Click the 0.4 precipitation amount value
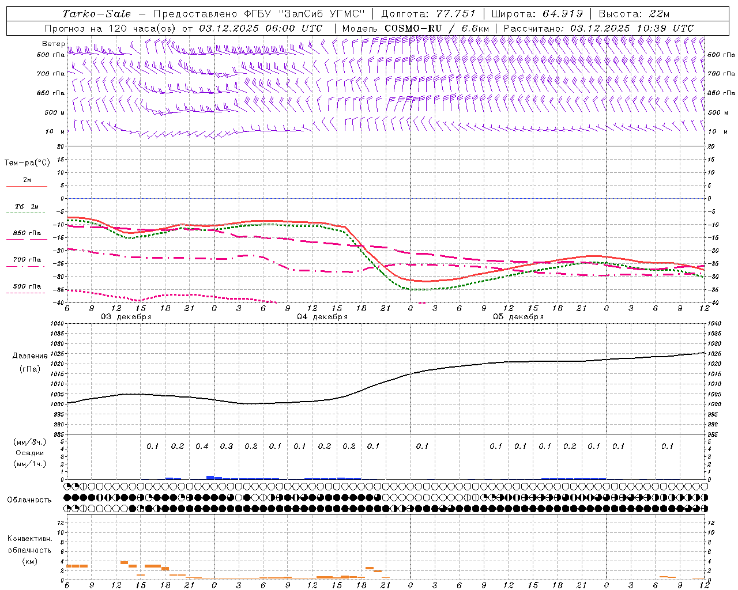This screenshot has width=738, height=590. 202,446
